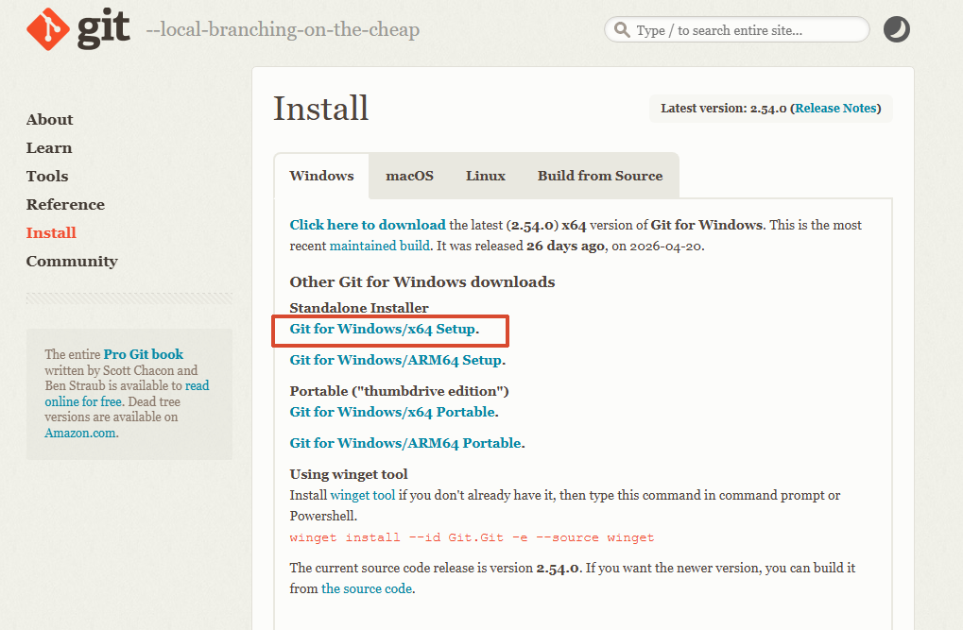This screenshot has height=630, width=963.
Task: Click the 'Standalone Installer' subheading
Action: point(359,308)
